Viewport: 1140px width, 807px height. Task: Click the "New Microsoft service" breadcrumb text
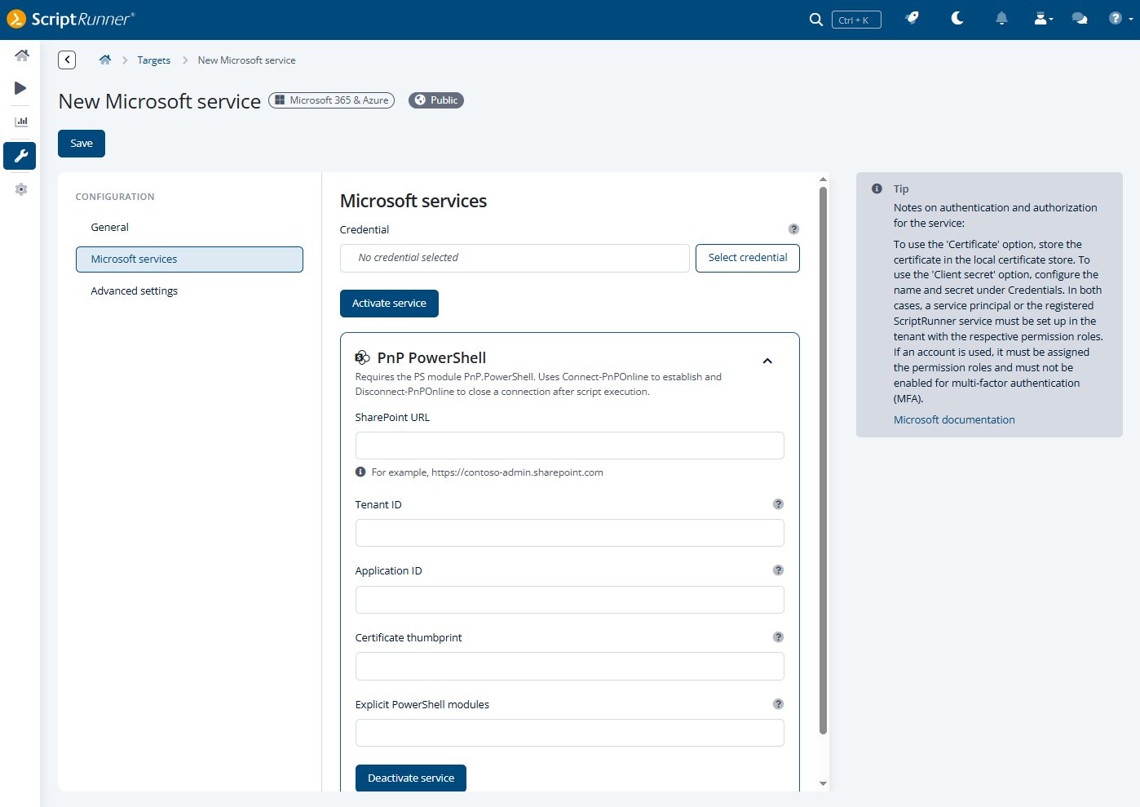[x=246, y=60]
